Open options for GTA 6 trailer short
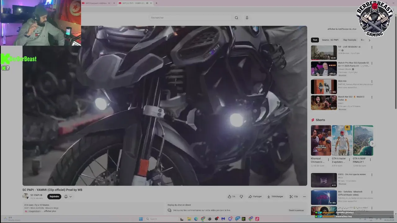The image size is (397, 223). pos(349,160)
